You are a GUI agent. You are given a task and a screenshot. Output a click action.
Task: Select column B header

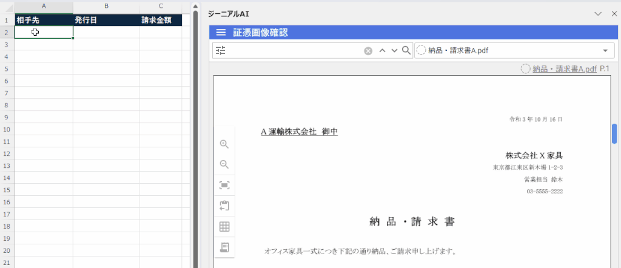pos(106,6)
